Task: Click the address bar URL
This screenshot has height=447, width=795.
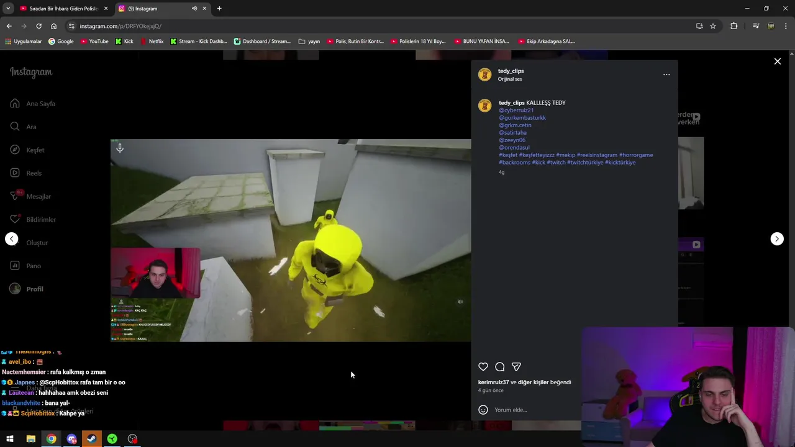Action: click(120, 26)
